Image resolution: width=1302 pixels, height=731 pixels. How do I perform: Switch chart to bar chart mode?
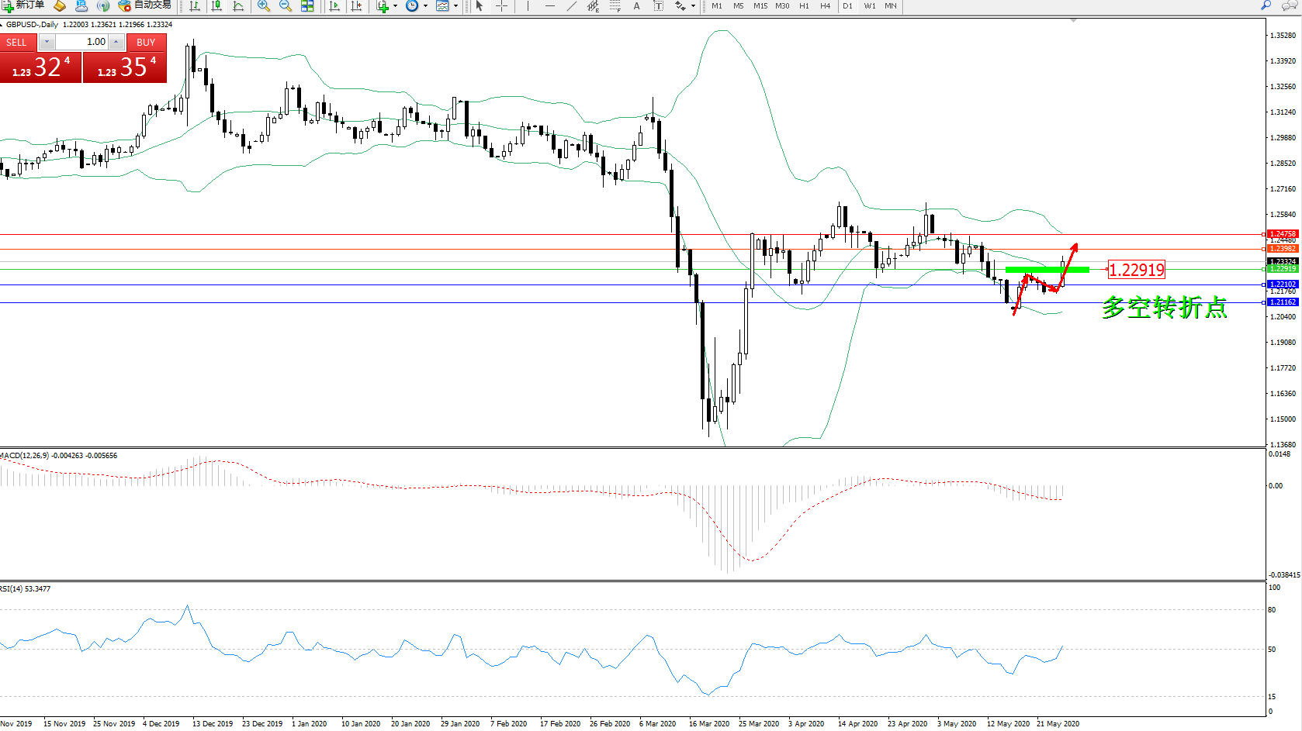[x=195, y=6]
